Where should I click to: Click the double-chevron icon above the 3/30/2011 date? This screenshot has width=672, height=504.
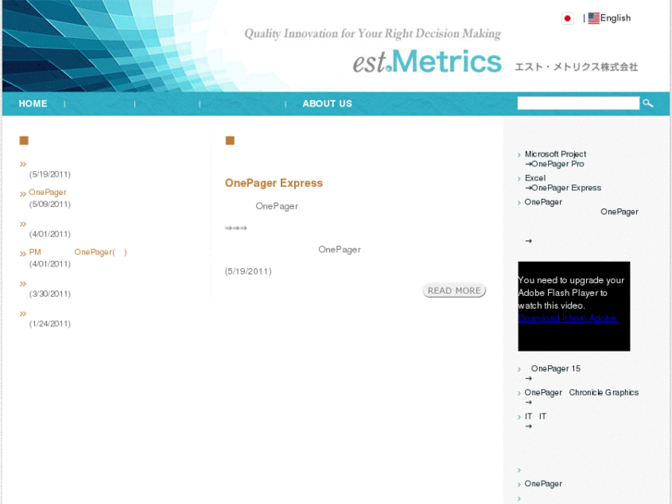[x=23, y=284]
